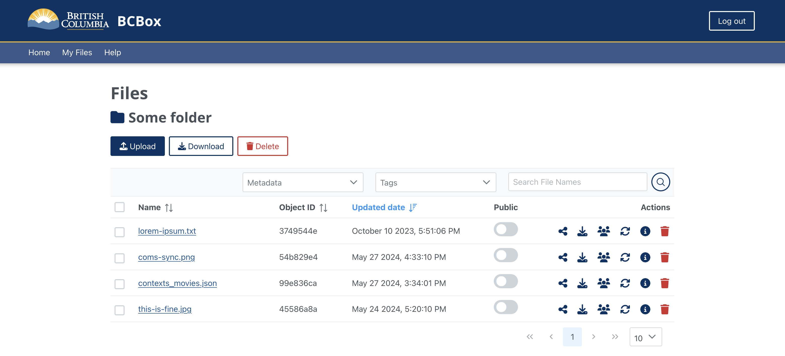Open the Help menu item
Image resolution: width=785 pixels, height=356 pixels.
point(112,52)
